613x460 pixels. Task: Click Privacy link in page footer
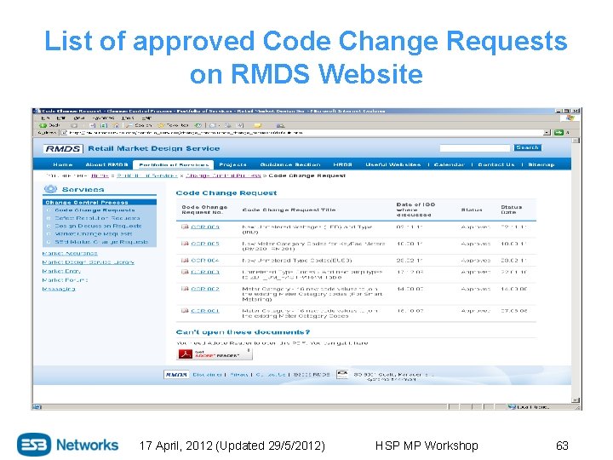pos(239,374)
